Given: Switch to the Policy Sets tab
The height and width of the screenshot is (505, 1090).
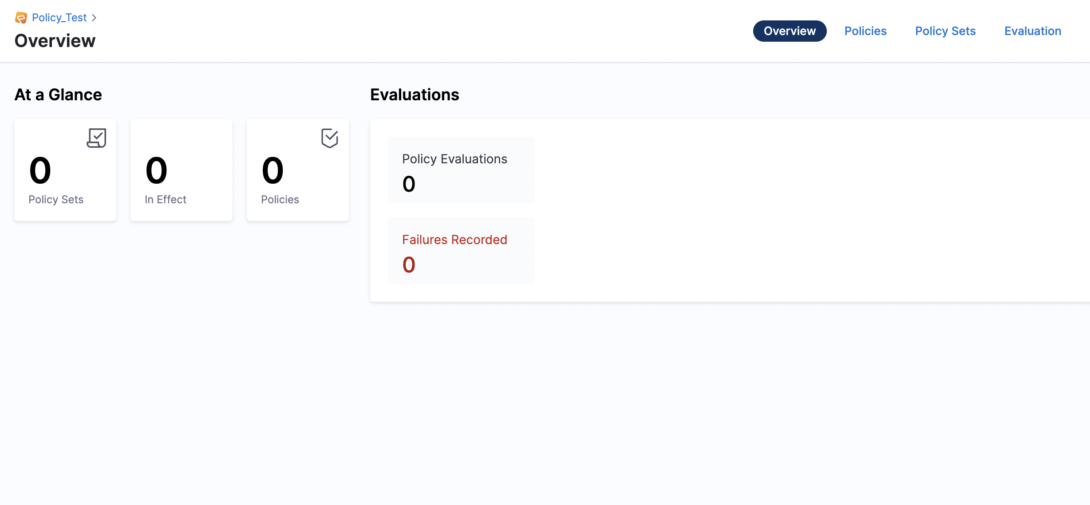Looking at the screenshot, I should (945, 31).
